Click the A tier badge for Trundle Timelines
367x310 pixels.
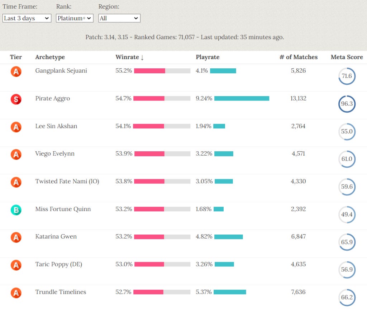click(16, 293)
